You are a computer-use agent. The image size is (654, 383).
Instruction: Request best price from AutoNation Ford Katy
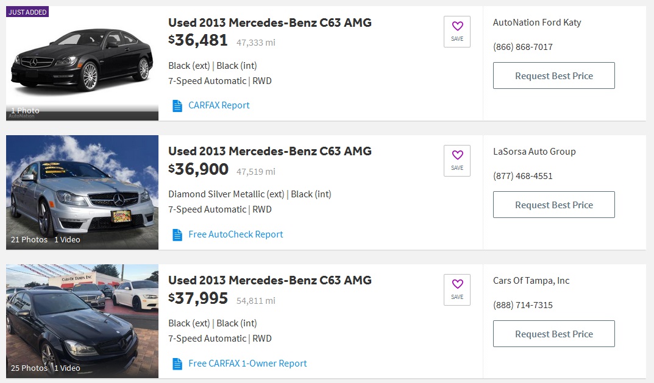coord(553,76)
